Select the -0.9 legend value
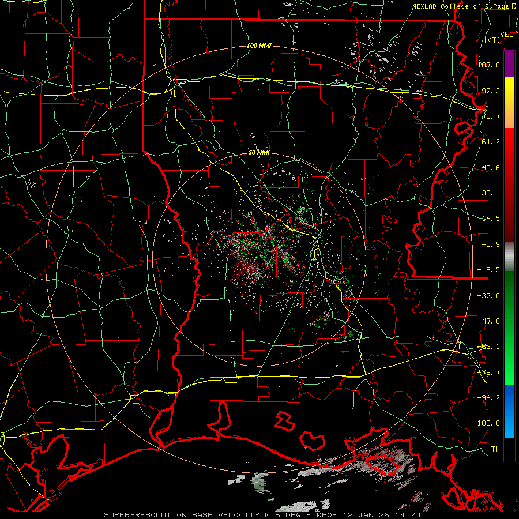This screenshot has width=519, height=519. (491, 245)
